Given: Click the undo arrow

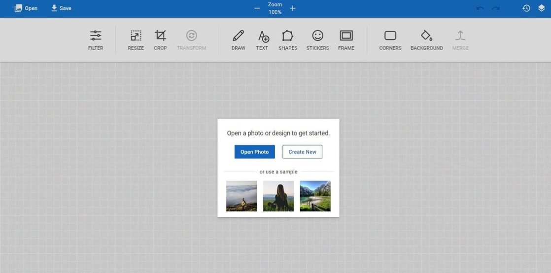Looking at the screenshot, I should [480, 8].
